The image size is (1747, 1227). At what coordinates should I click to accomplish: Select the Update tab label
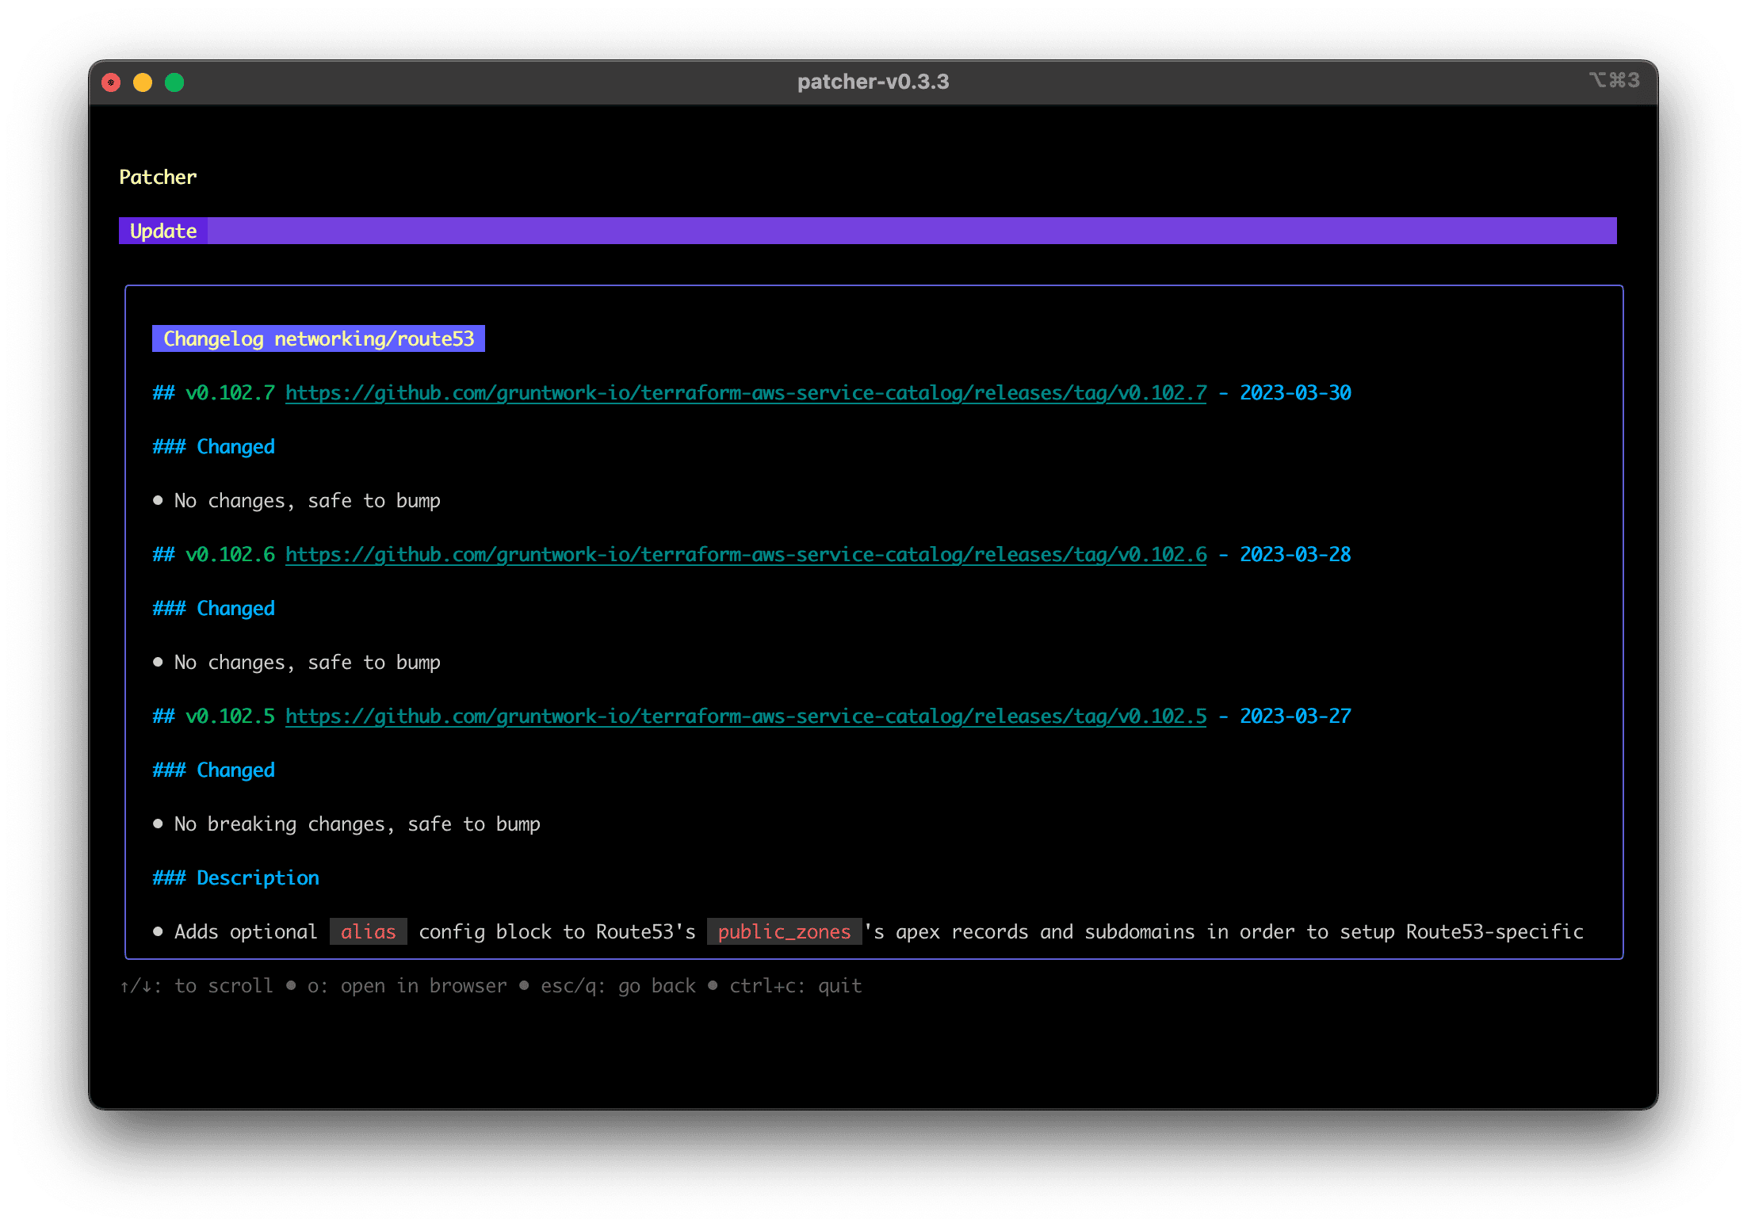163,231
